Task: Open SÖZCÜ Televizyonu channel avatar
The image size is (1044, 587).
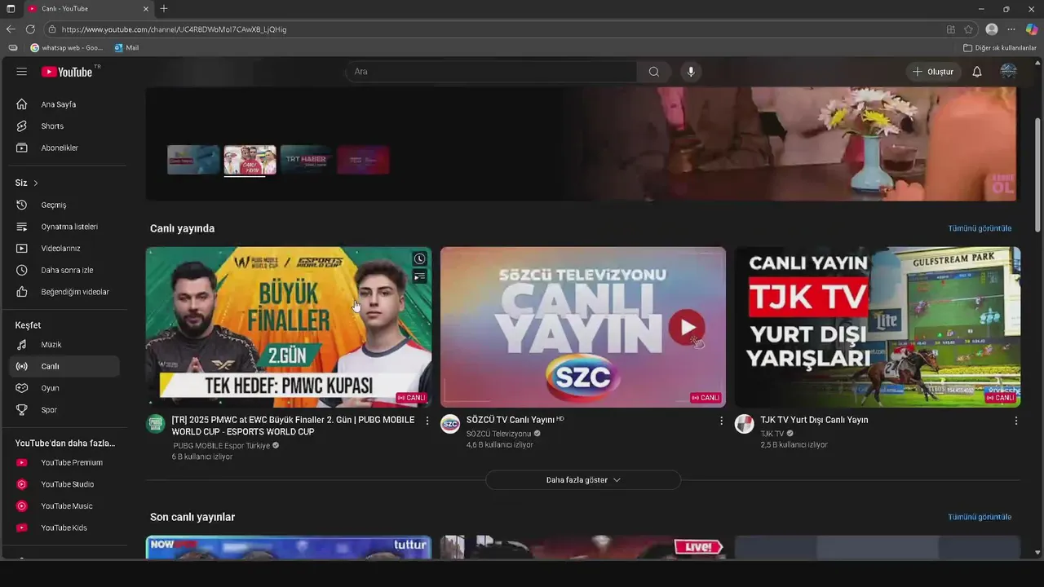Action: tap(450, 424)
